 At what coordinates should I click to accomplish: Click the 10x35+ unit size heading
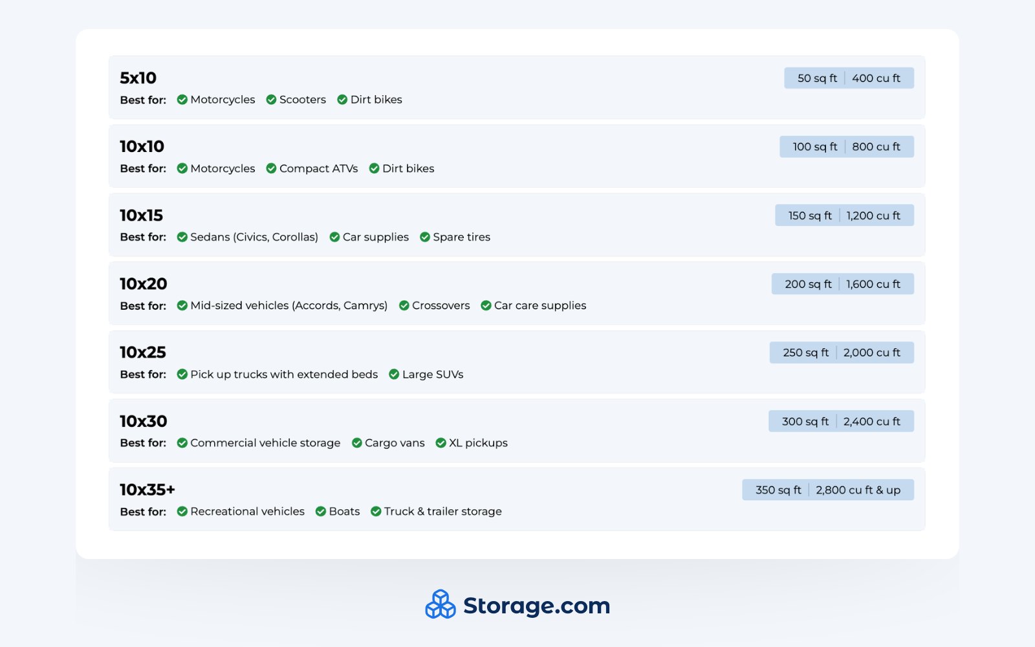click(147, 490)
